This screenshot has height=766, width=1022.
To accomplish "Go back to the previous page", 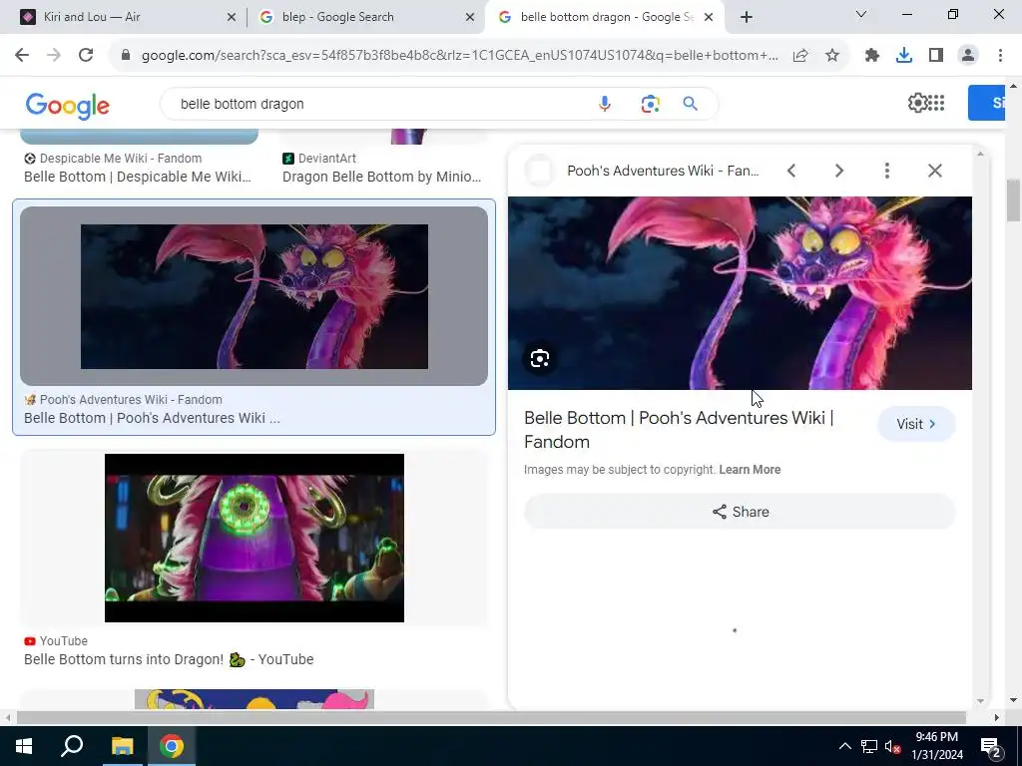I will tap(22, 56).
